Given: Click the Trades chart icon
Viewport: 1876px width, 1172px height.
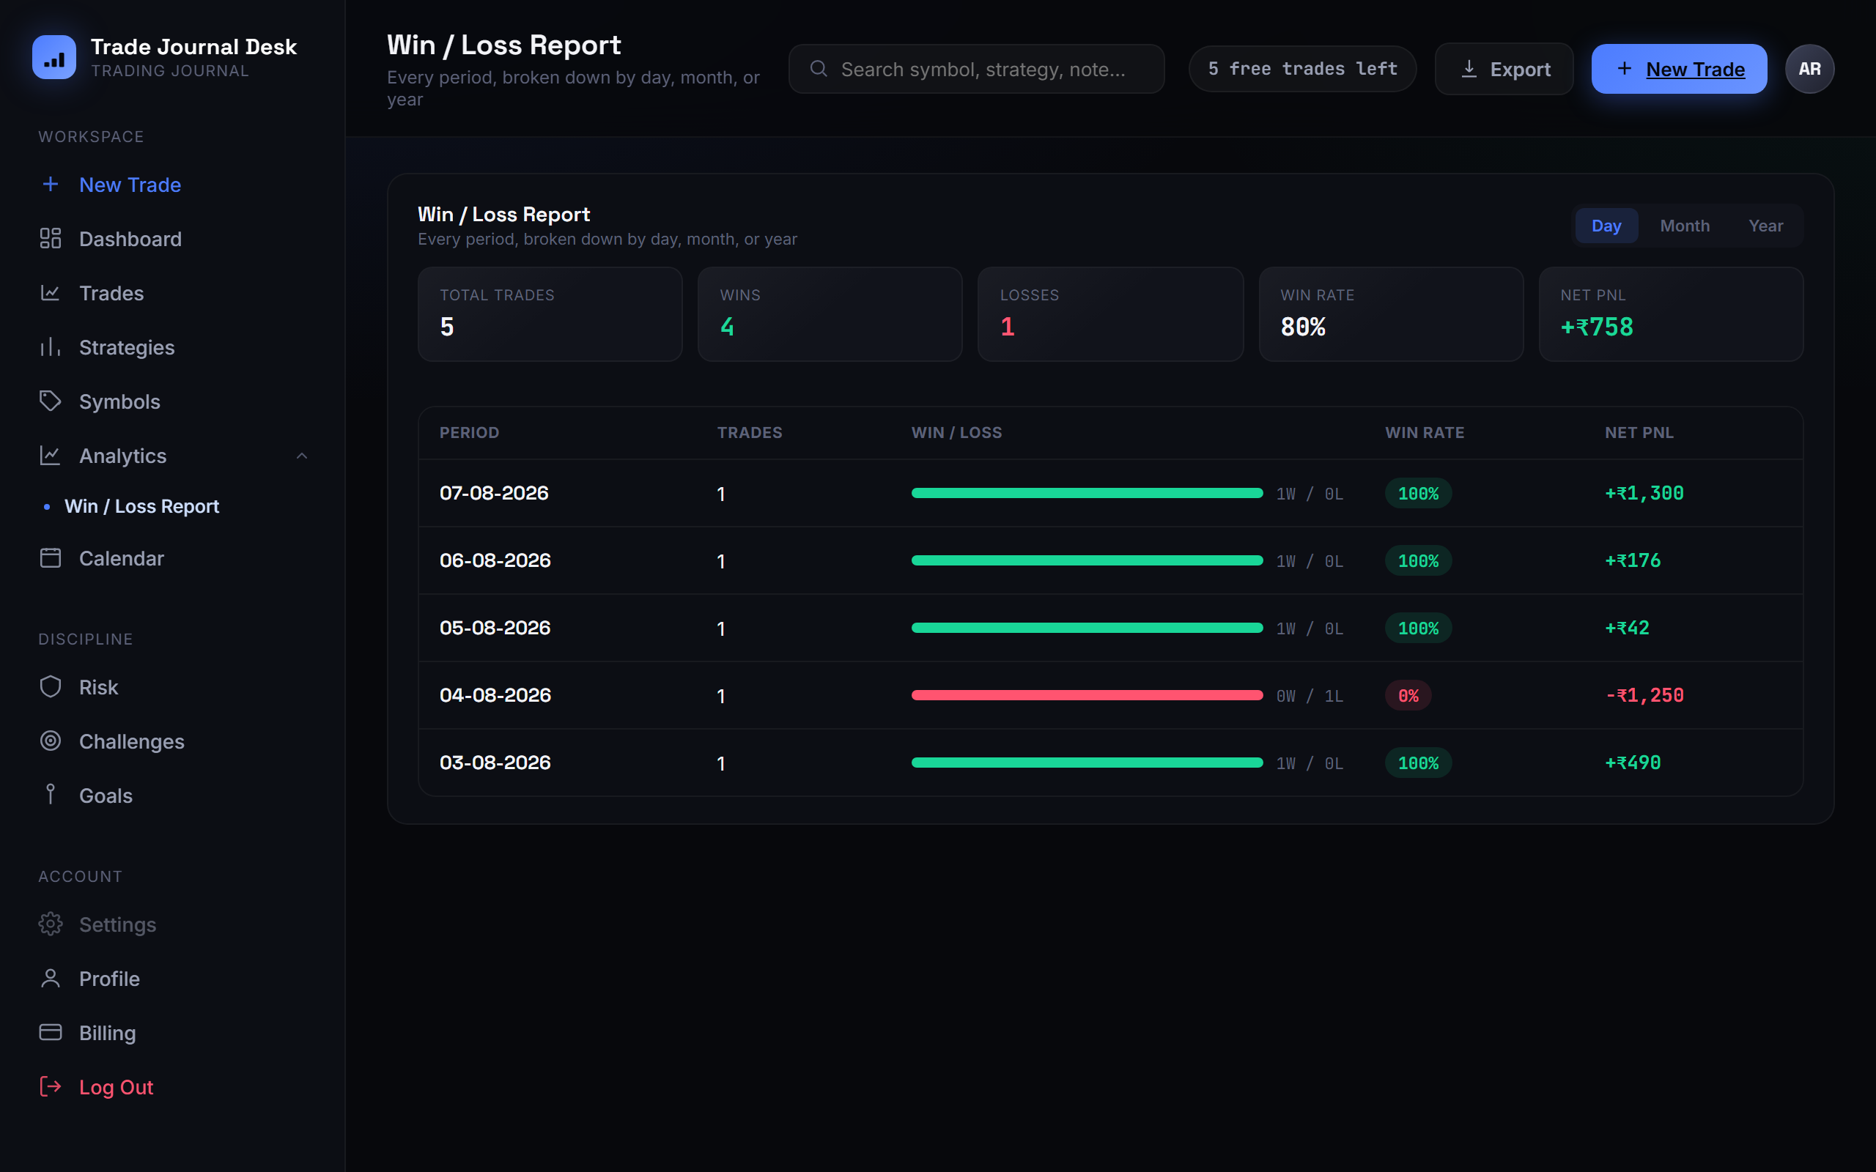Looking at the screenshot, I should click(x=51, y=293).
